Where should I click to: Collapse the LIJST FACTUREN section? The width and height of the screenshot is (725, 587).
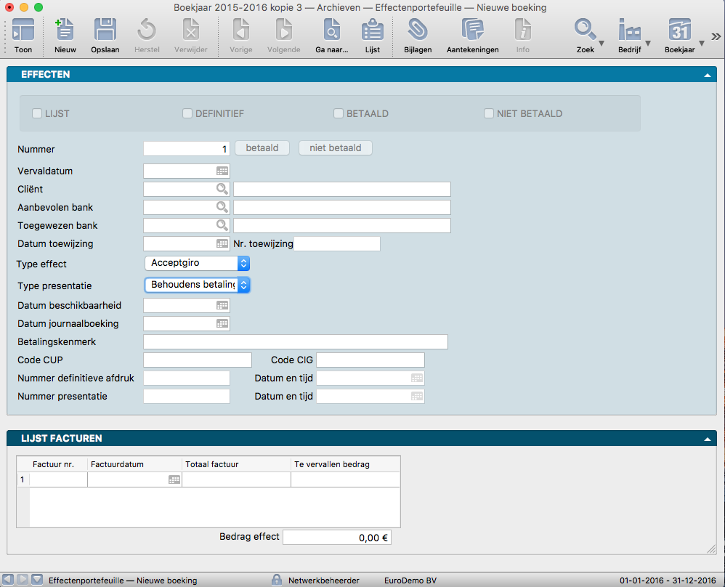click(x=708, y=439)
